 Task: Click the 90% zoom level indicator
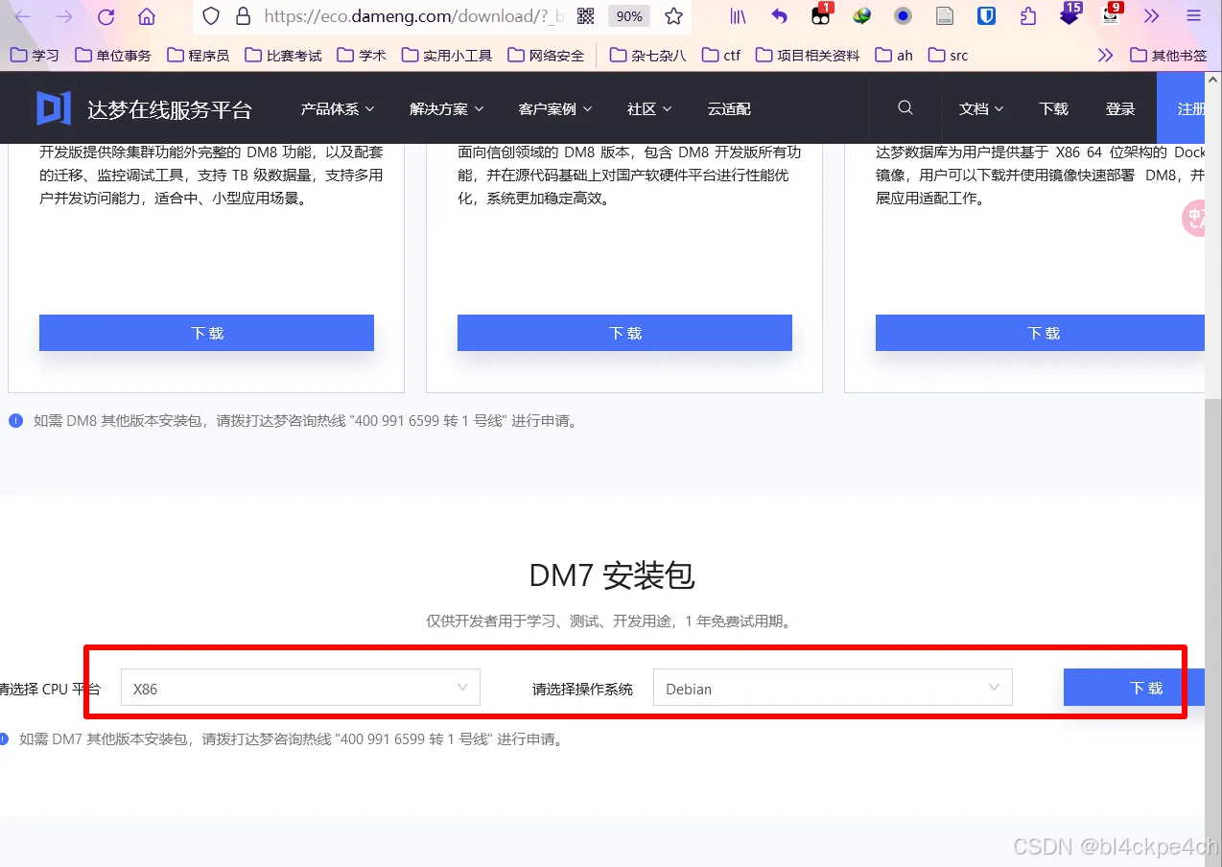(x=629, y=16)
